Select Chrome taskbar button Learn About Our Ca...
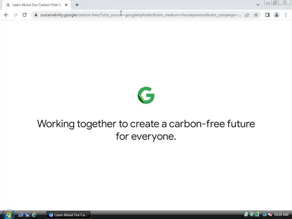This screenshot has width=292, height=219. point(68,215)
